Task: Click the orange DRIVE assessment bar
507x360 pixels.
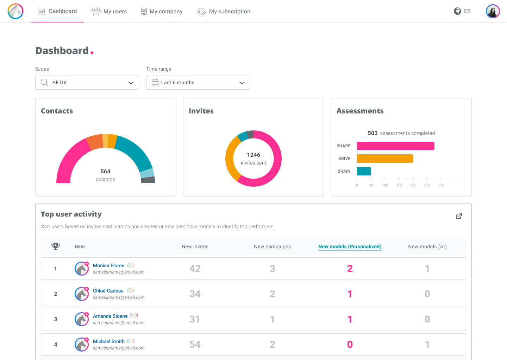Action: tap(385, 159)
